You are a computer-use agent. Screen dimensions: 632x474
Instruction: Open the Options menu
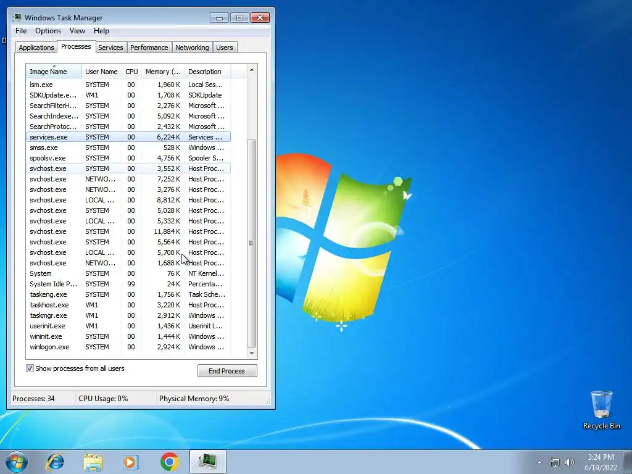[x=48, y=31]
